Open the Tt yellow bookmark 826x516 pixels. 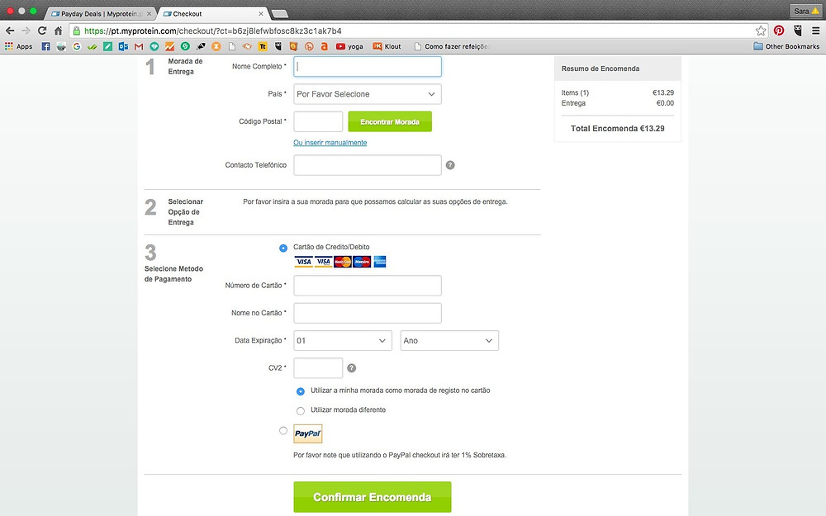tap(263, 46)
